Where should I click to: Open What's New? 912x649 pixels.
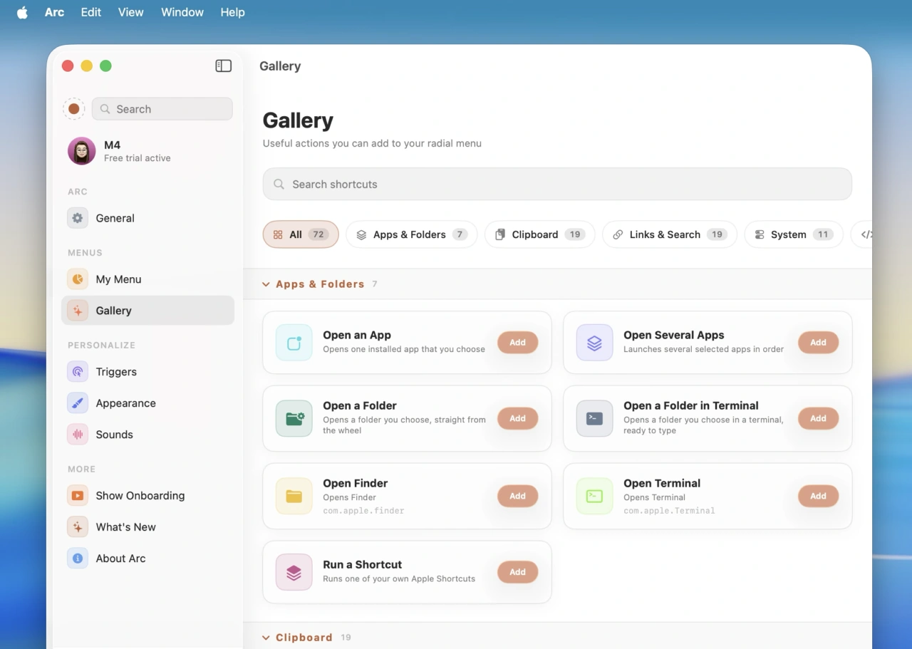[x=148, y=527]
